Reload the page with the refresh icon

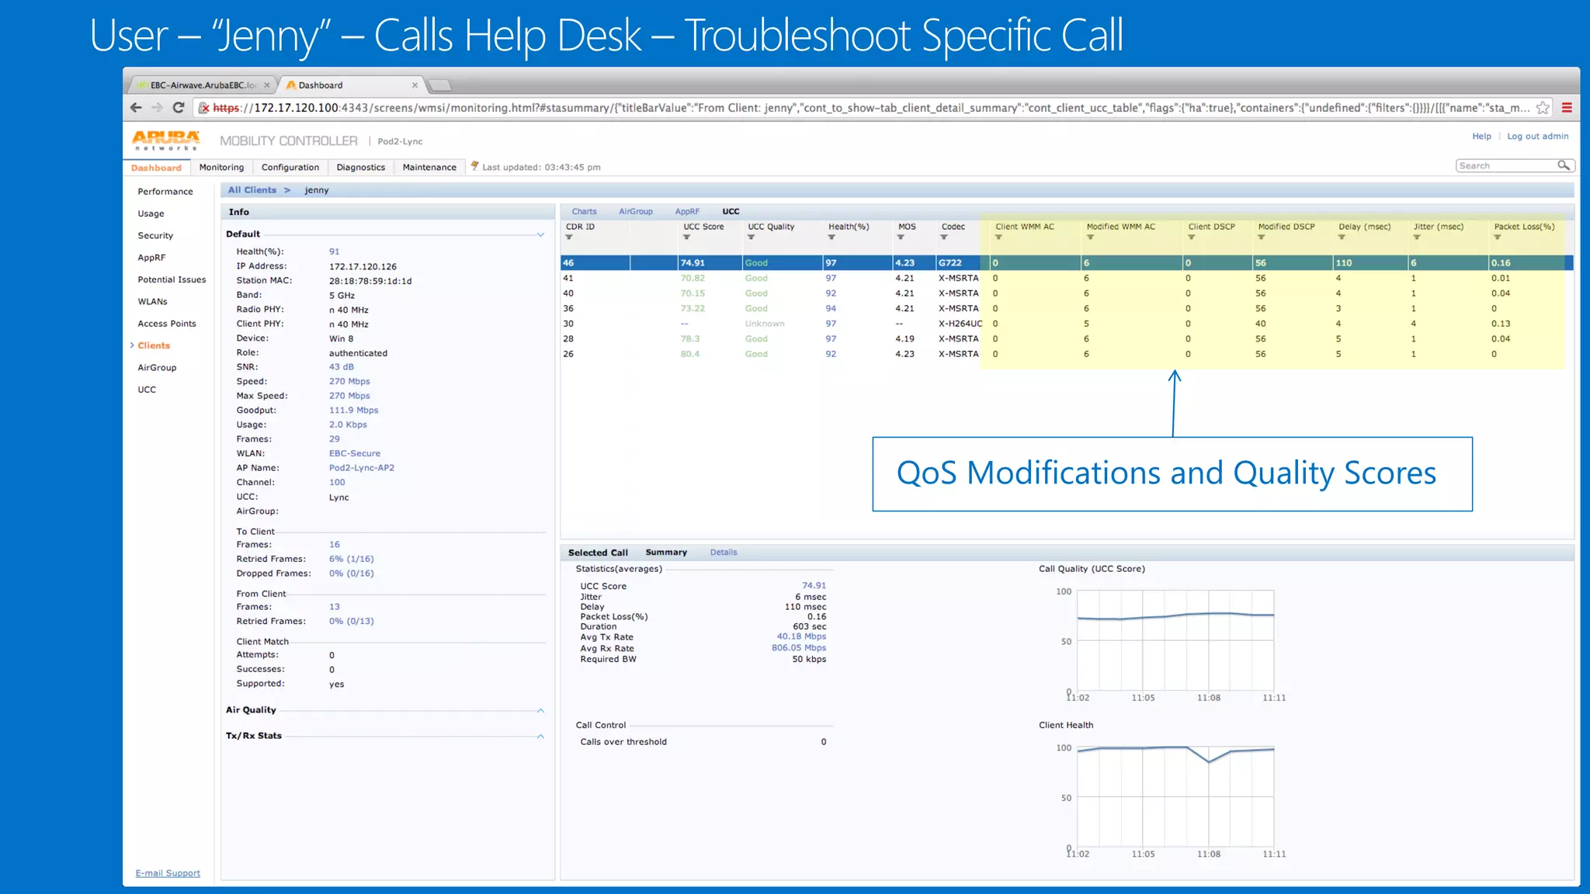(179, 108)
